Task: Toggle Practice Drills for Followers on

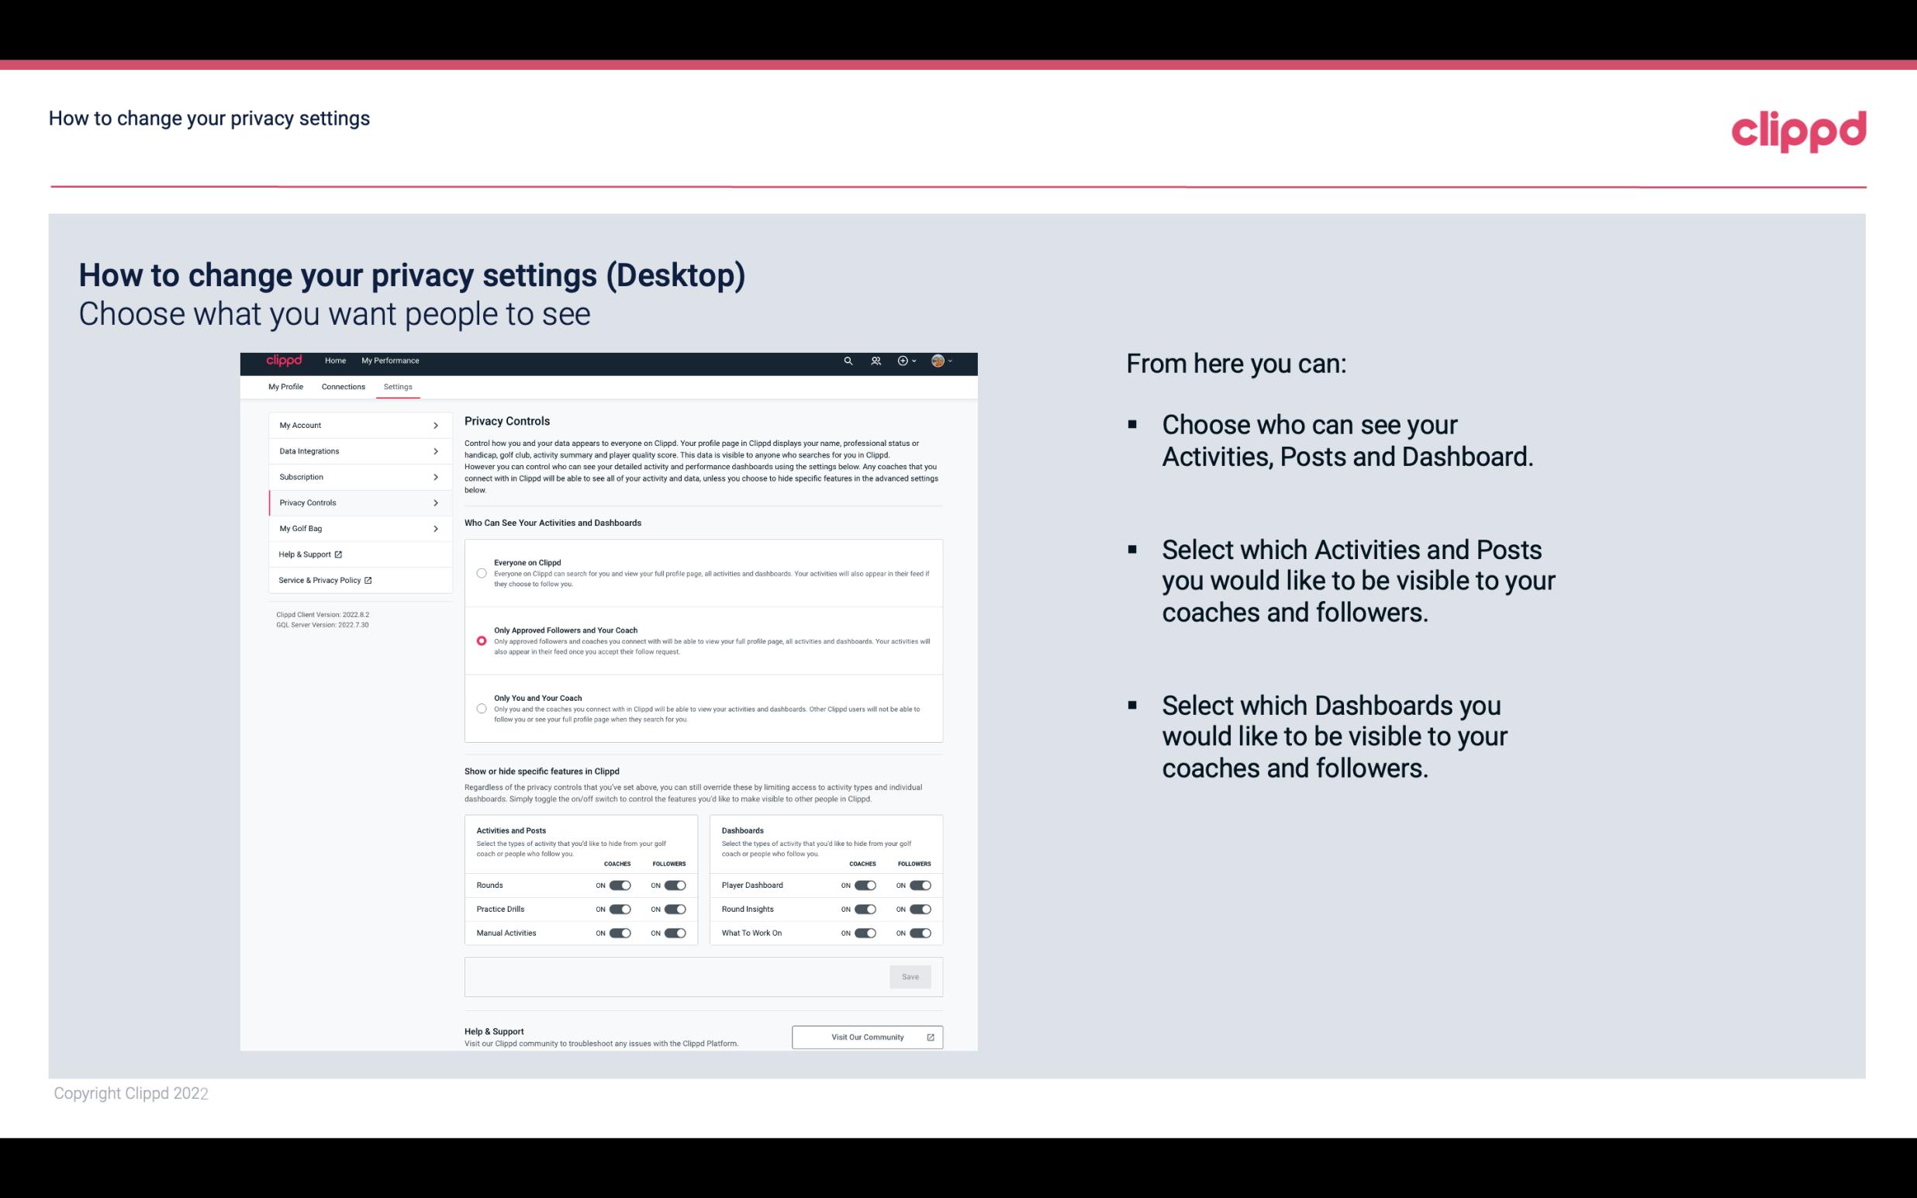Action: coord(675,910)
